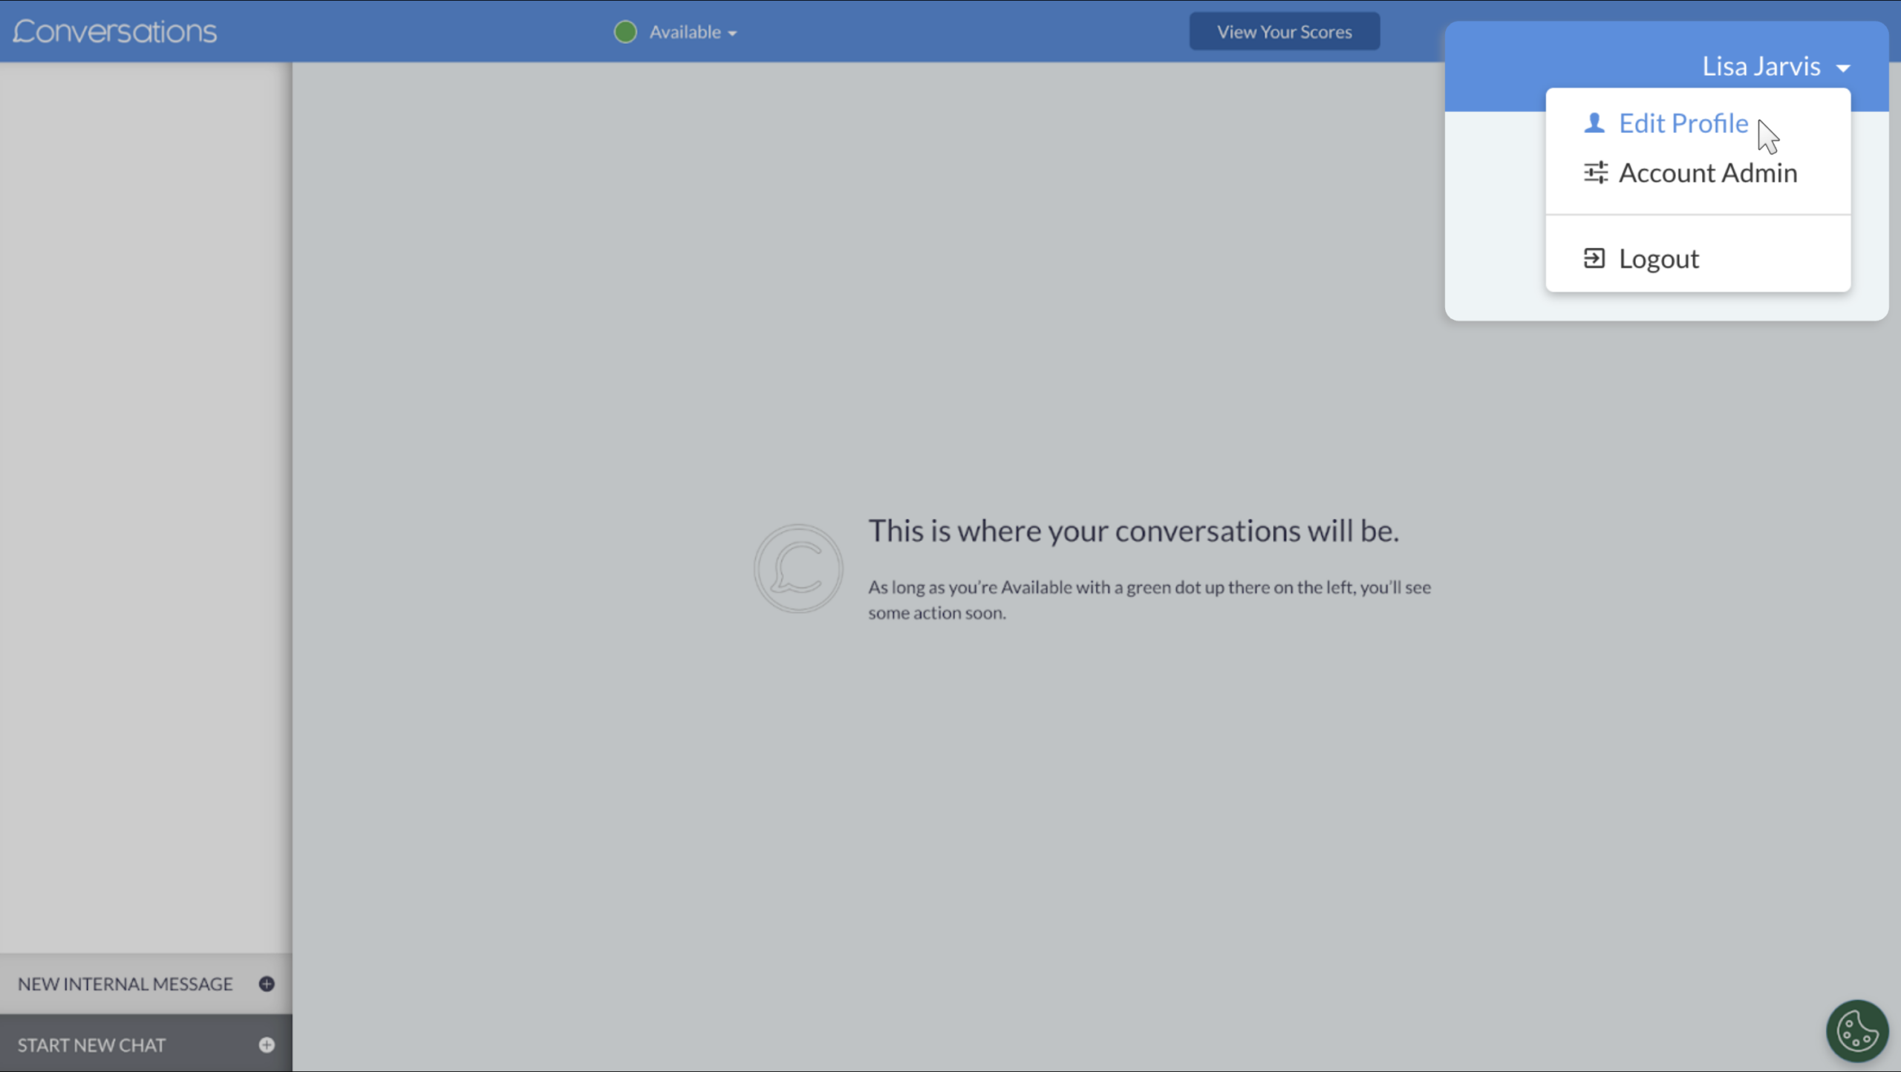Start a New Internal Message
Image resolution: width=1901 pixels, height=1072 pixels.
click(x=146, y=984)
